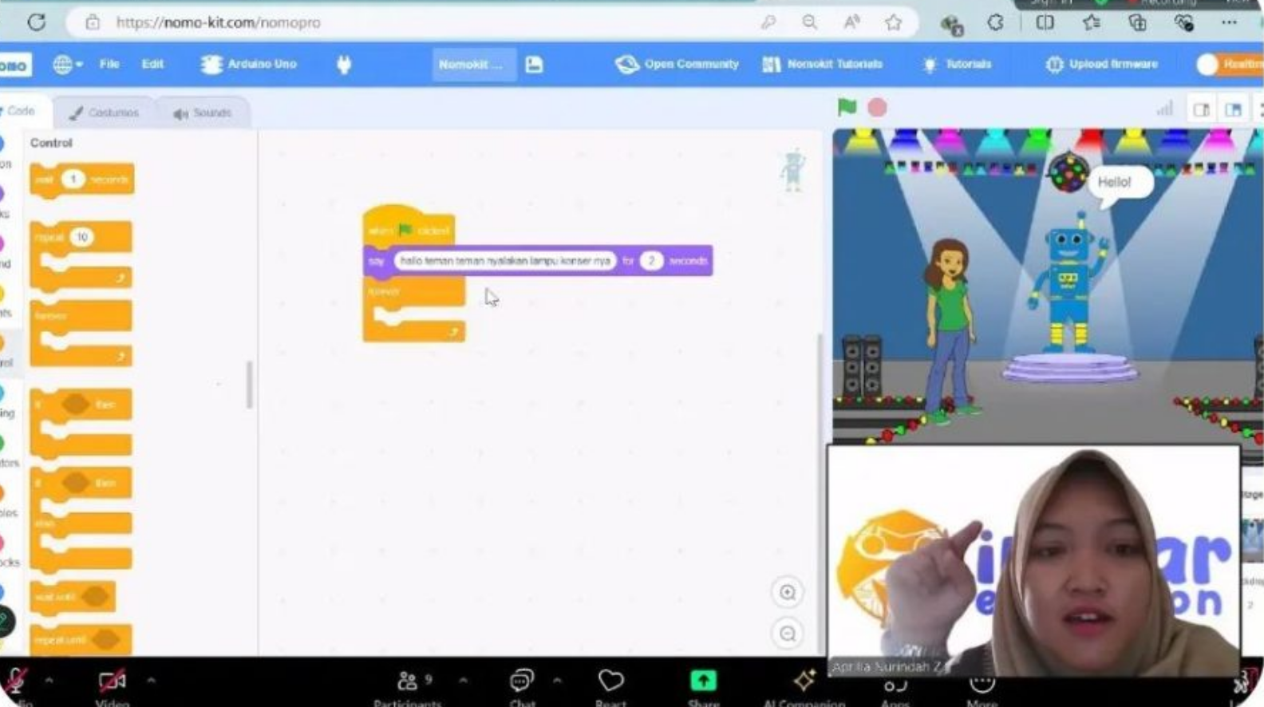Switch to the Costumes tab

pos(105,113)
